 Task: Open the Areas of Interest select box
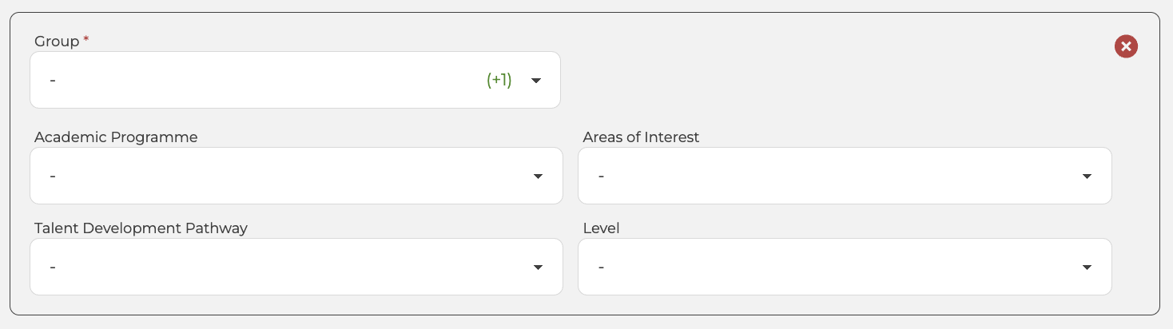[x=831, y=176]
